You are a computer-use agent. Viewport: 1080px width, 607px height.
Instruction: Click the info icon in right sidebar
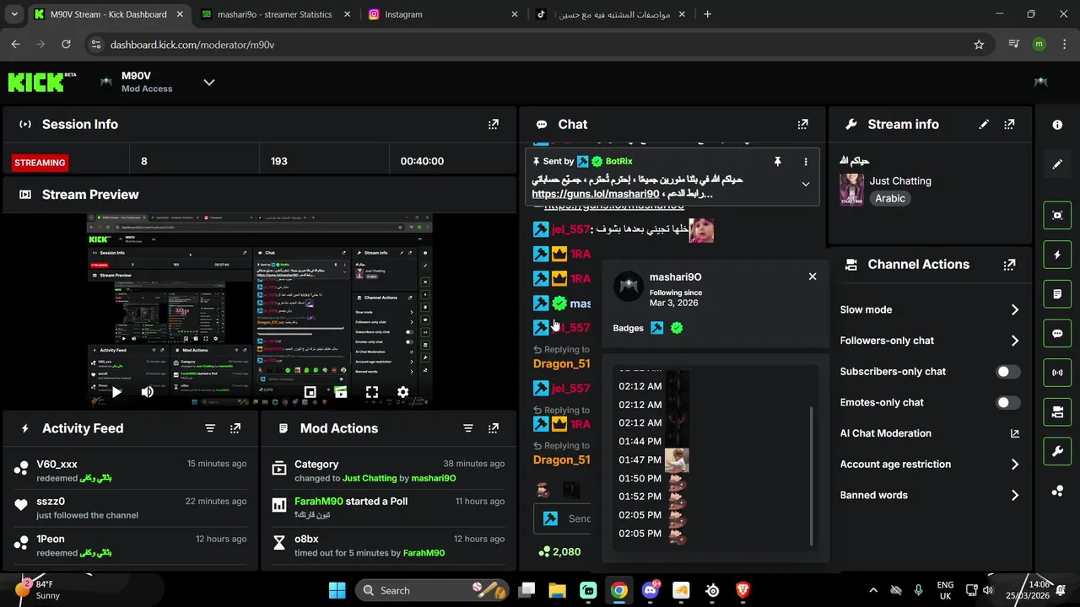pos(1057,124)
